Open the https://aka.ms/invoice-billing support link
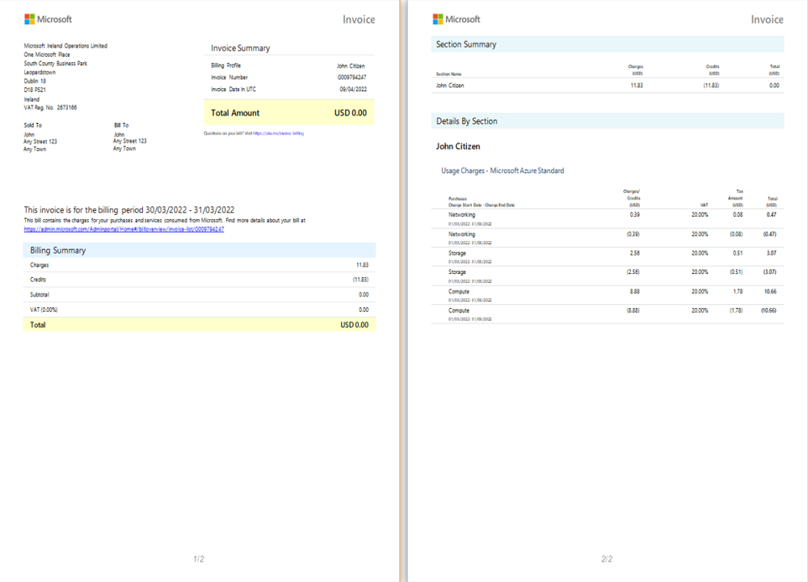 pyautogui.click(x=279, y=133)
